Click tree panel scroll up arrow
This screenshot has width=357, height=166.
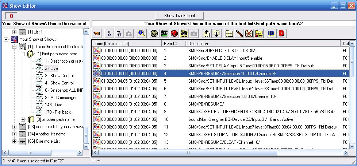pos(86,32)
